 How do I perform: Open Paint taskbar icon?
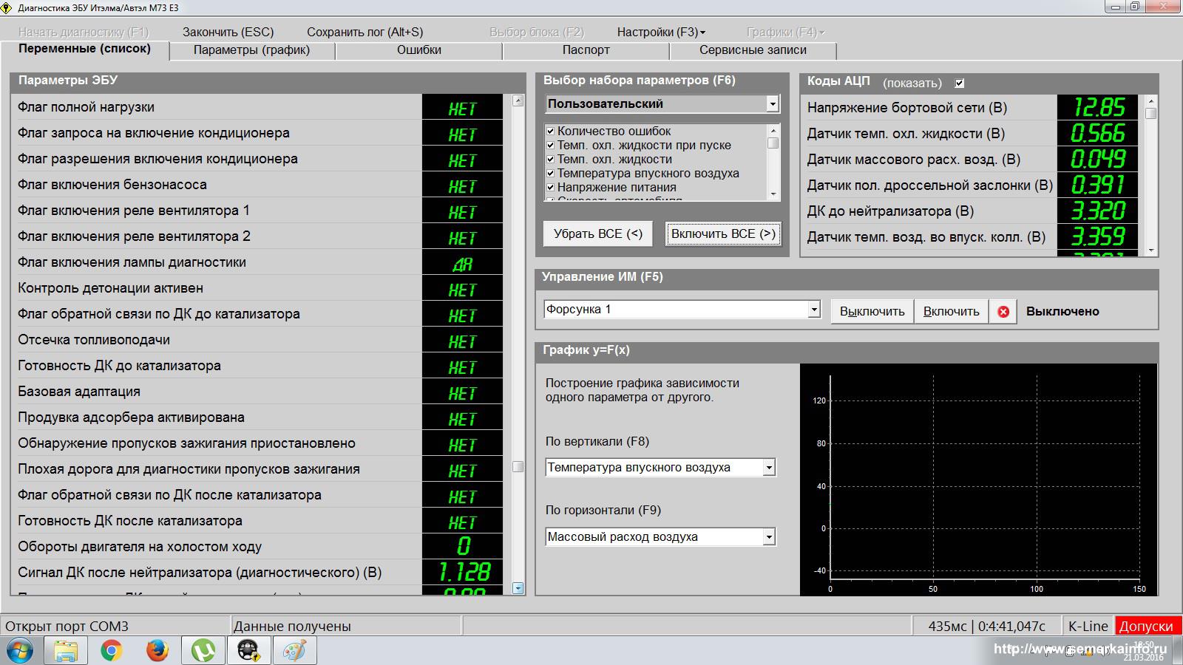[x=295, y=651]
